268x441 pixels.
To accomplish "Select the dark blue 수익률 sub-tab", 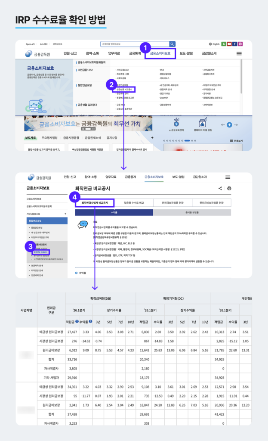I will coord(114,213).
